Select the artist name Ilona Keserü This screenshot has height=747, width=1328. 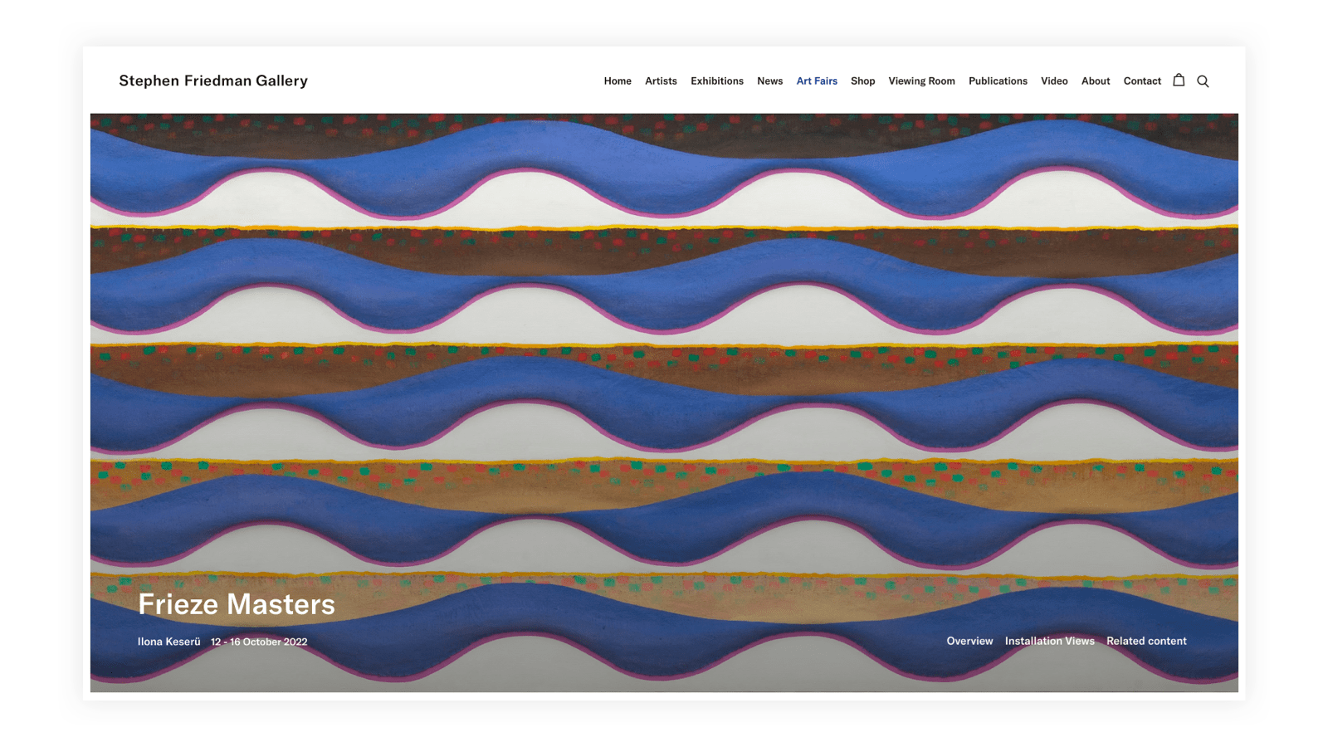click(169, 642)
